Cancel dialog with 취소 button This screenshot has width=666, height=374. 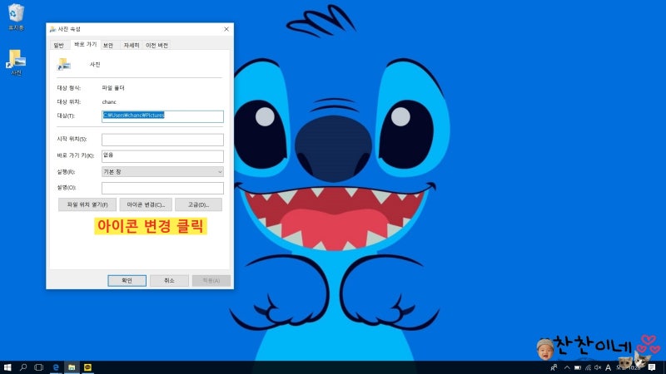point(169,281)
